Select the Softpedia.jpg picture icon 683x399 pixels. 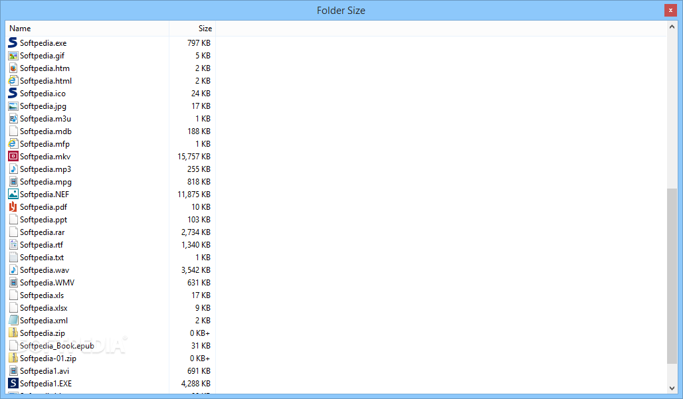tap(13, 106)
